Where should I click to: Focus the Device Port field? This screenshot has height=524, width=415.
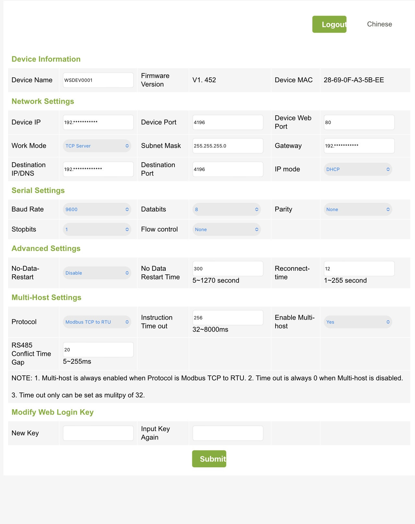point(228,122)
